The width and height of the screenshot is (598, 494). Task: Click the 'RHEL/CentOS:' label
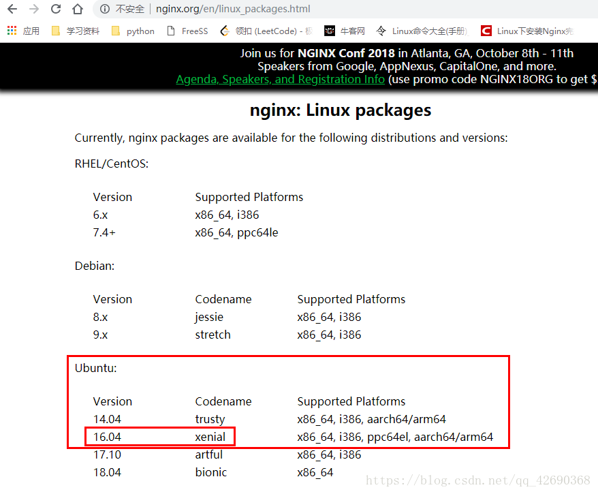click(x=112, y=164)
